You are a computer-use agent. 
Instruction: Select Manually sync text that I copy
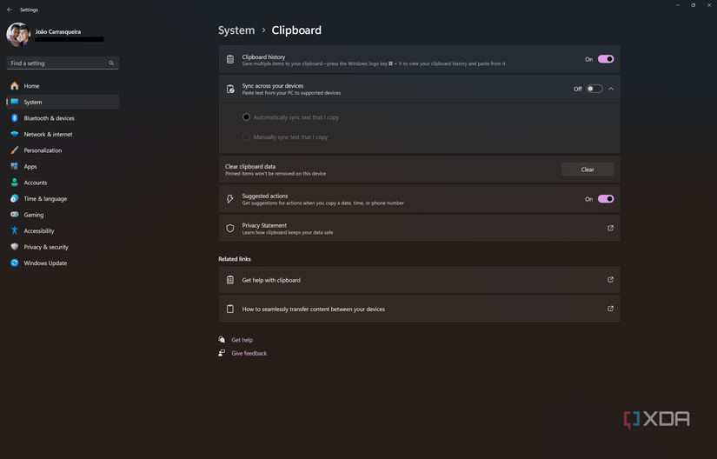[x=246, y=136]
